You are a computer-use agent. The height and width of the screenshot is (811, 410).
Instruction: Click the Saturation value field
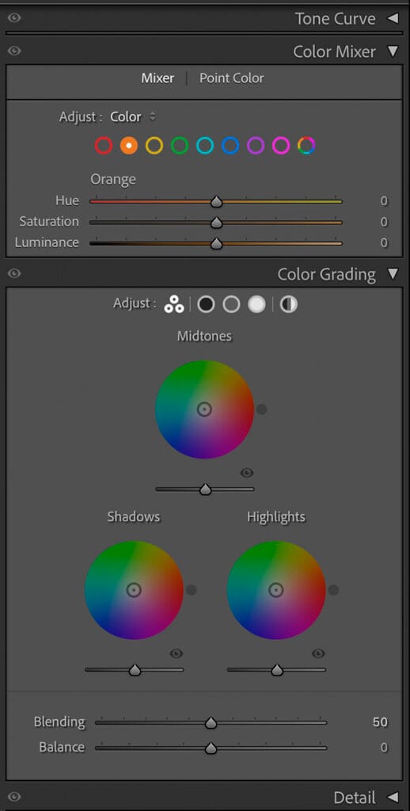(x=384, y=222)
